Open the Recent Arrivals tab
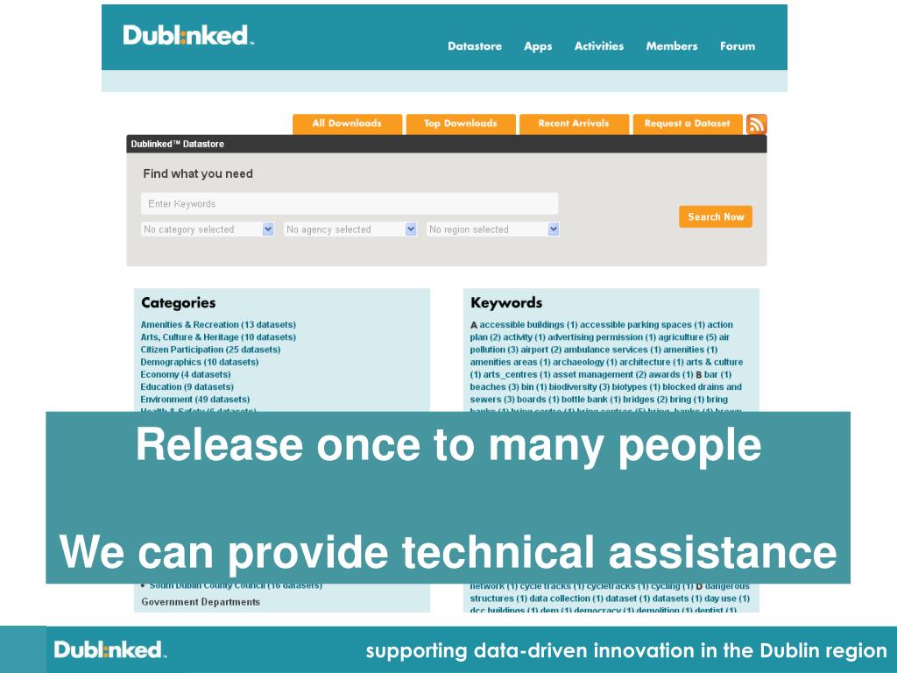This screenshot has height=673, width=897. pyautogui.click(x=574, y=124)
